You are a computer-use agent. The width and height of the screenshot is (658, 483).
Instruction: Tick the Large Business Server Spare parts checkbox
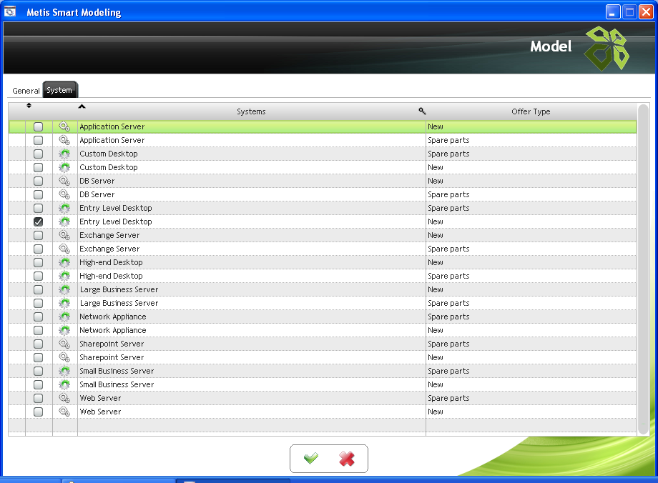(38, 303)
